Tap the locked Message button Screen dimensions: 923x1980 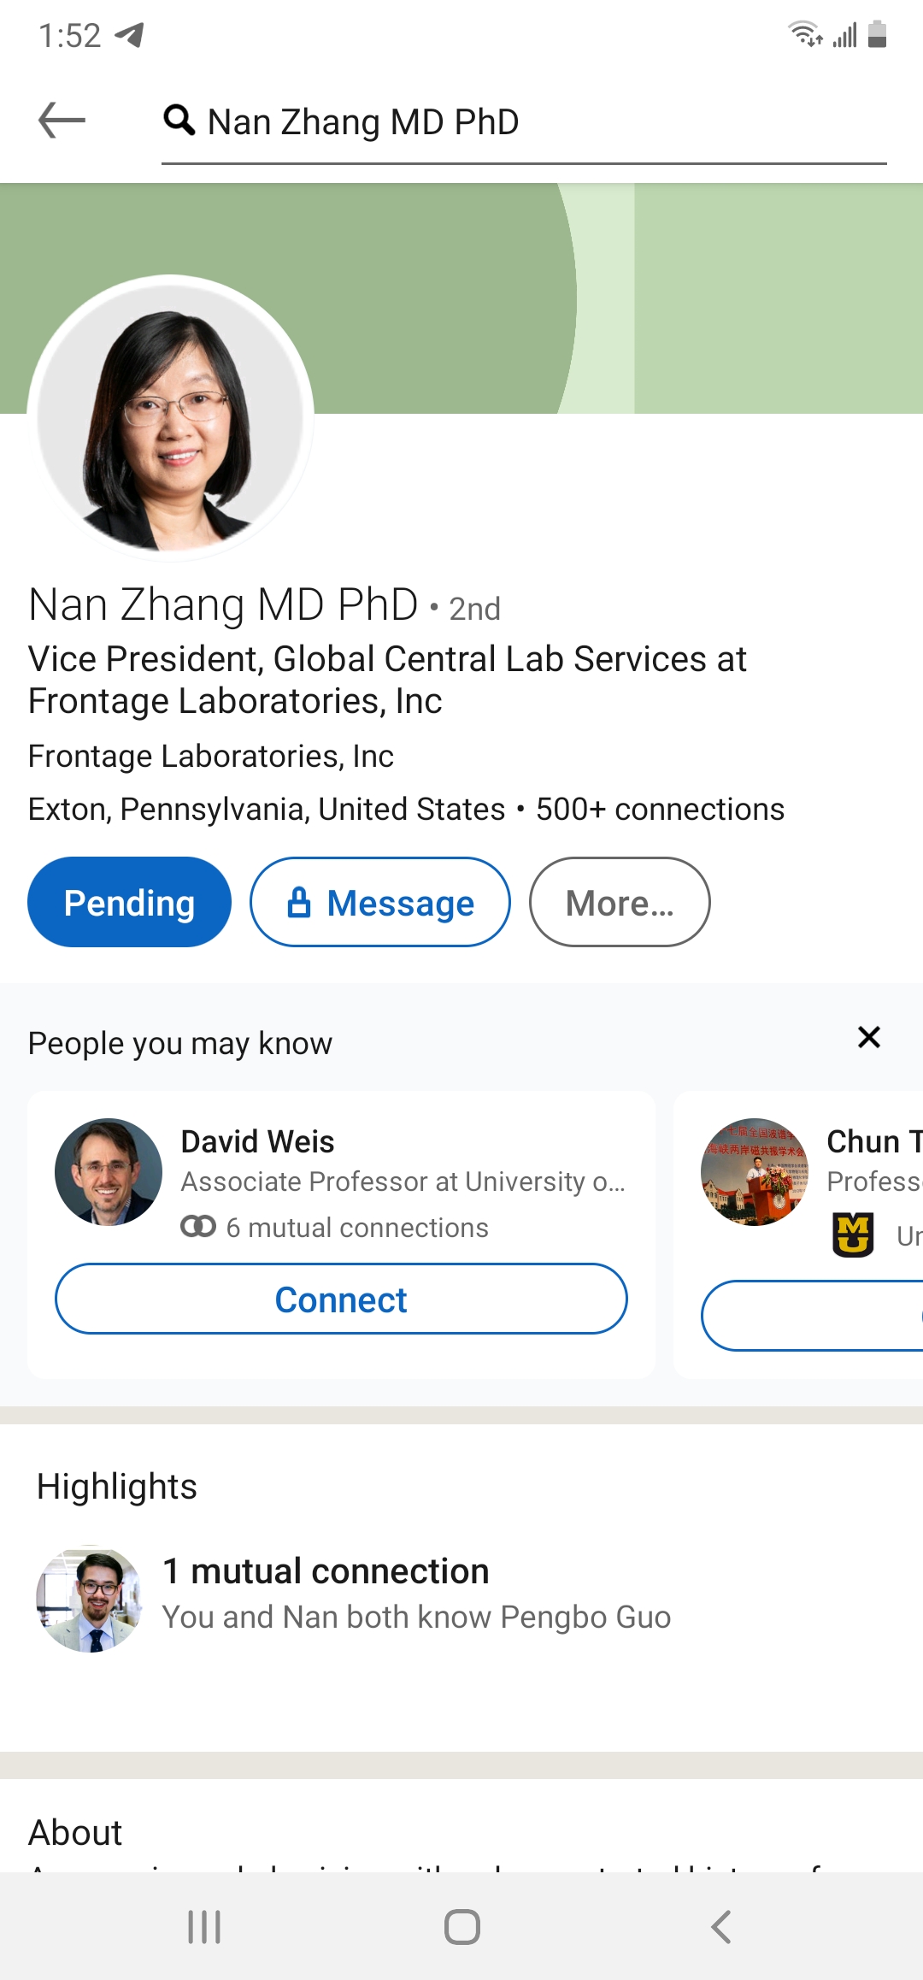(x=379, y=903)
